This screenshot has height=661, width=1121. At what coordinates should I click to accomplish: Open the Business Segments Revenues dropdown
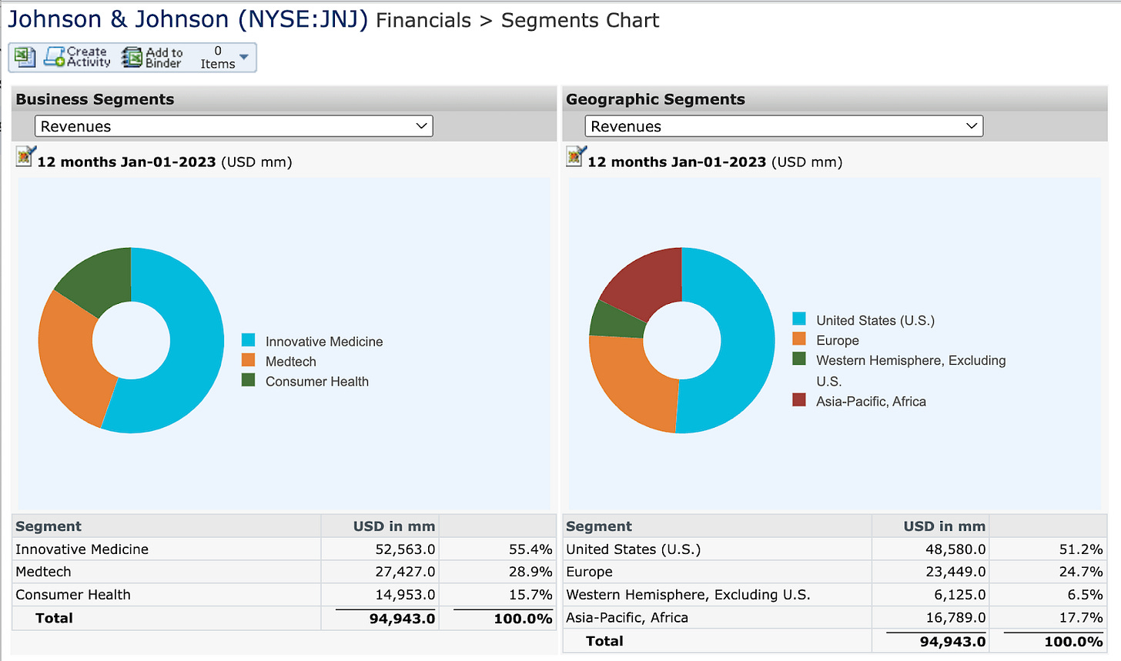pos(233,126)
